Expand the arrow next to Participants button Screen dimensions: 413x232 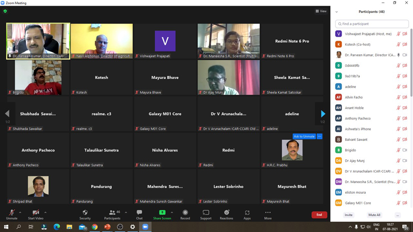pyautogui.click(x=126, y=212)
